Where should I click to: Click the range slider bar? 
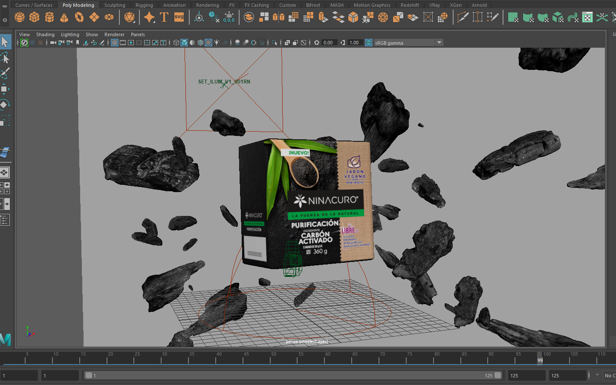click(x=293, y=375)
